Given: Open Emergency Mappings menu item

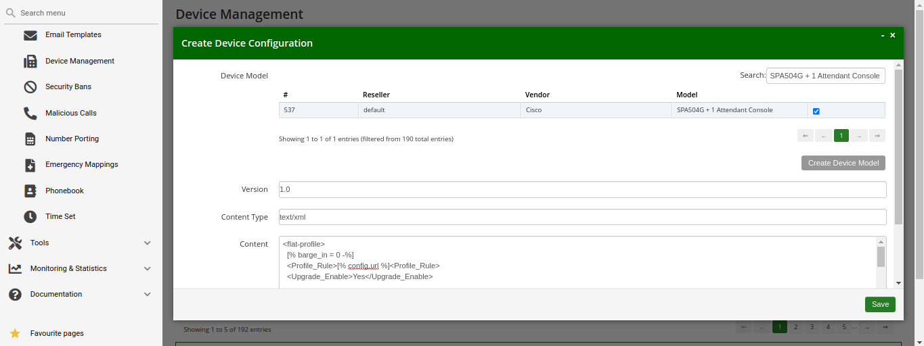Looking at the screenshot, I should 82,165.
